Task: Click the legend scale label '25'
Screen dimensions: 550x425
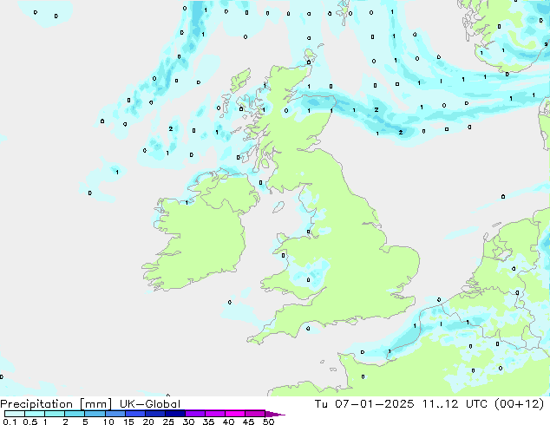Action: click(x=168, y=422)
